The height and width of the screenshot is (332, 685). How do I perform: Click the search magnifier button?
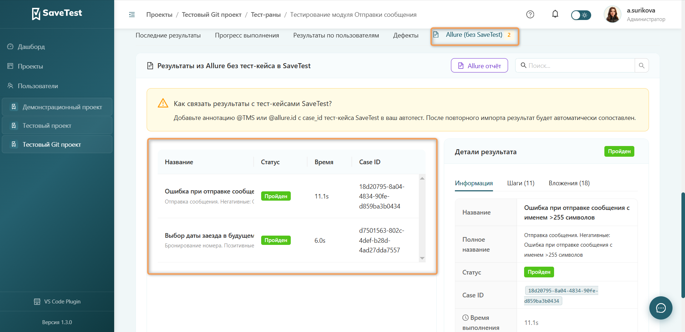[x=641, y=65]
